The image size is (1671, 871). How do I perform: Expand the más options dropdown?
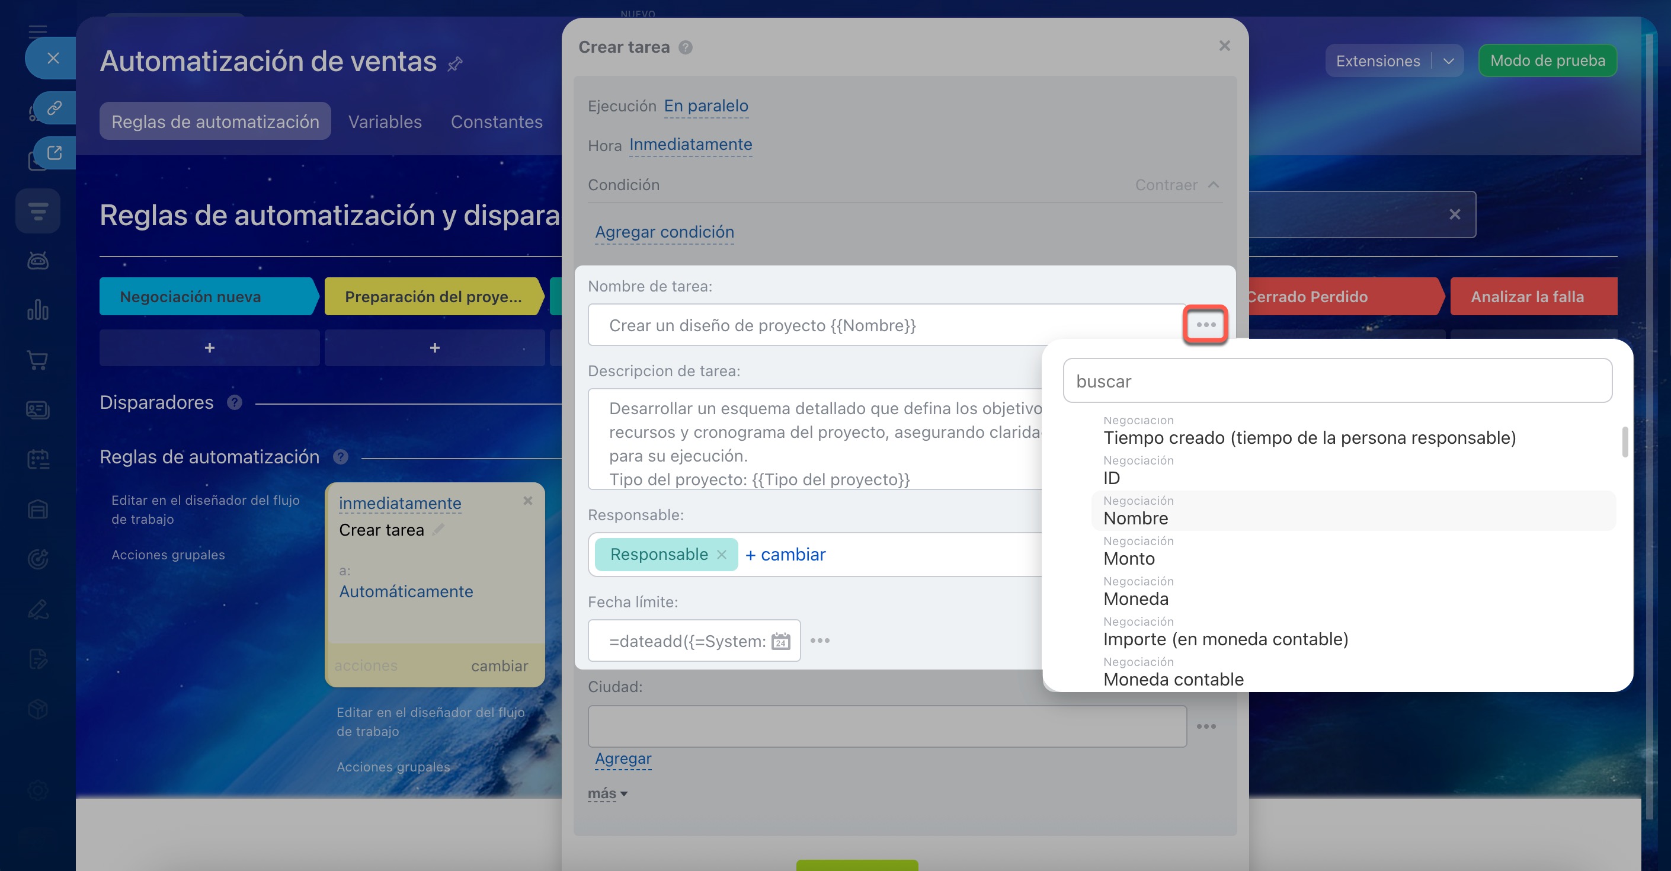pyautogui.click(x=607, y=794)
